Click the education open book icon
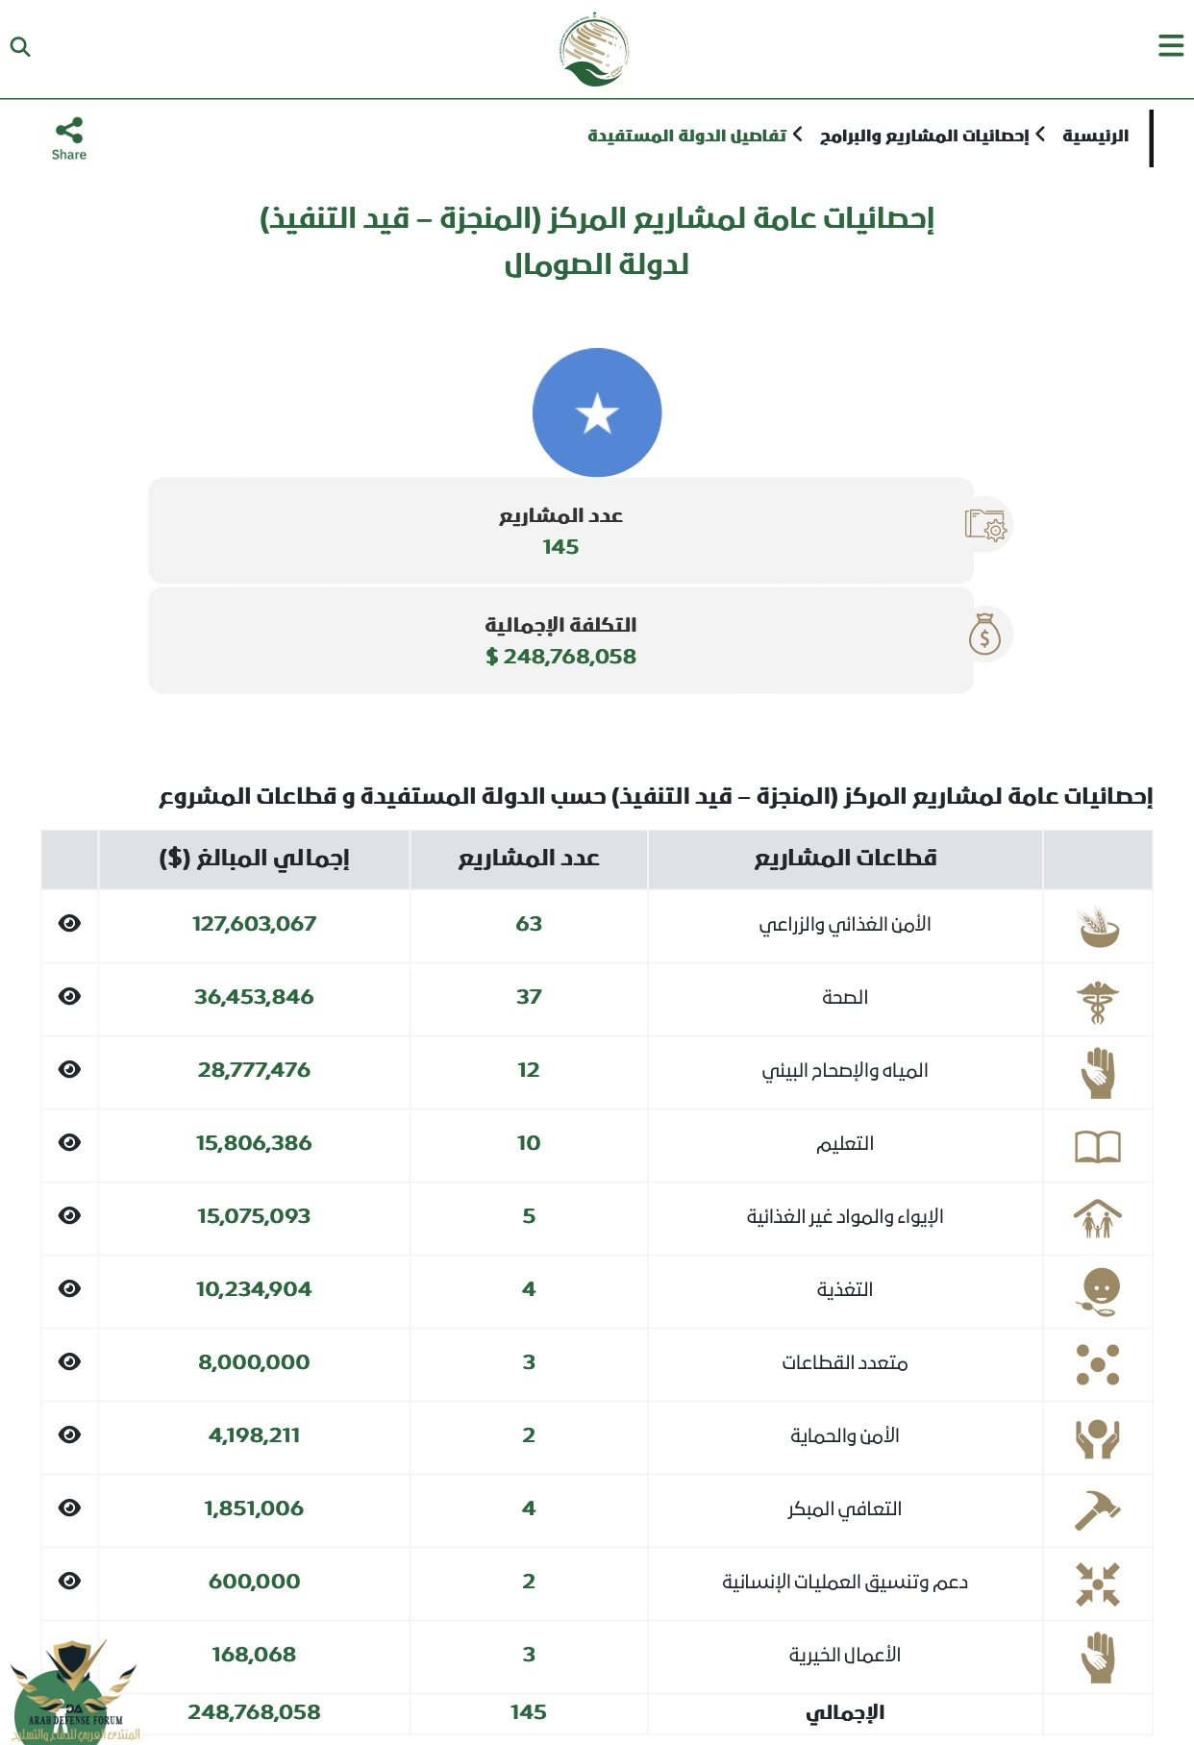 click(1098, 1146)
